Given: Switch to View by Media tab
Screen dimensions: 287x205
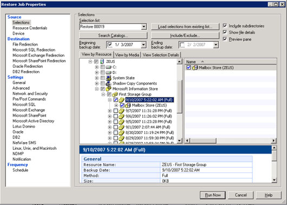Looking at the screenshot, I should (x=127, y=55).
